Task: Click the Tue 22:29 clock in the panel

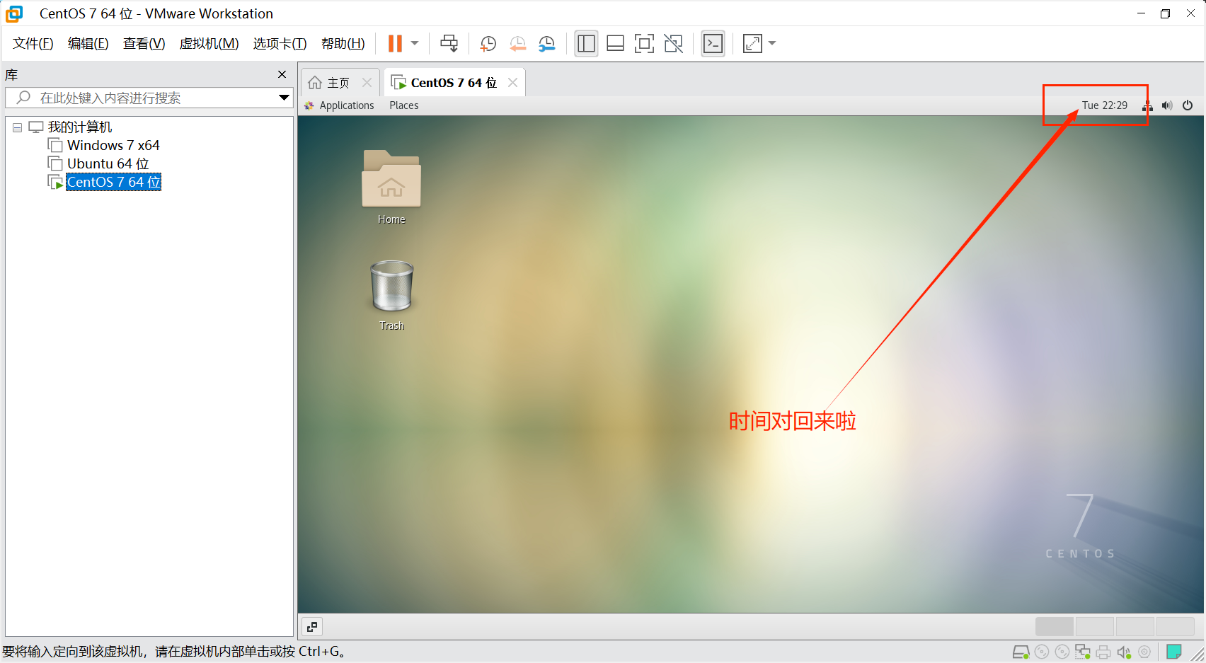Action: click(x=1104, y=105)
